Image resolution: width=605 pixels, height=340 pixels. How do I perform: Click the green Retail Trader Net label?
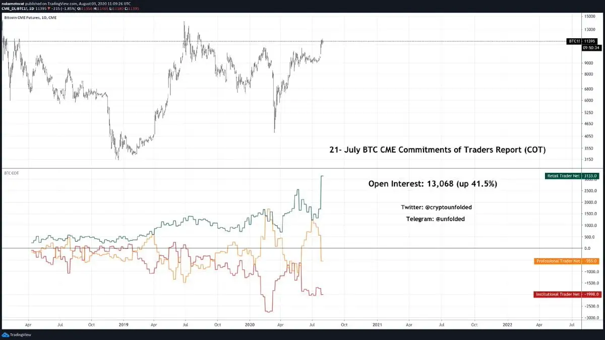[564, 176]
